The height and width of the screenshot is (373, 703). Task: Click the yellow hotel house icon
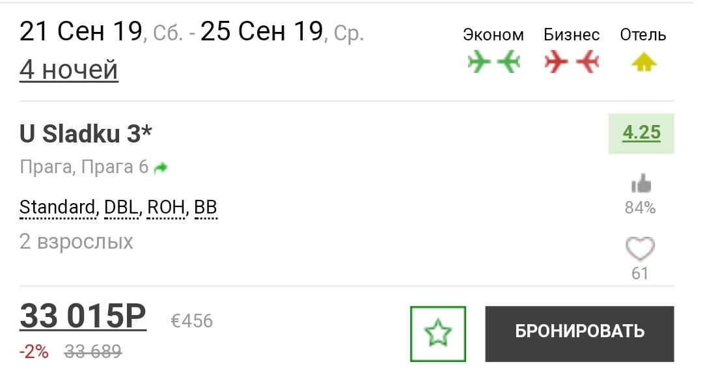(x=644, y=62)
